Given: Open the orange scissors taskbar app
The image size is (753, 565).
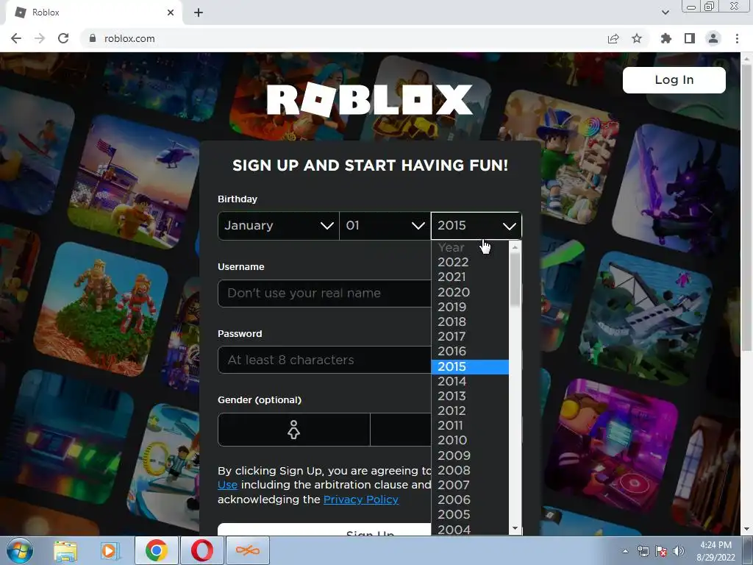Looking at the screenshot, I should [248, 550].
